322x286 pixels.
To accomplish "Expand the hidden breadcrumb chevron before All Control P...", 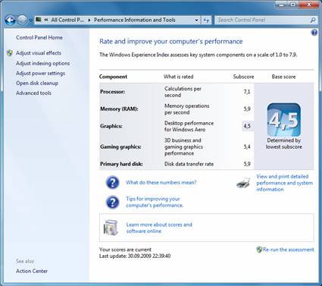I will 46,20.
